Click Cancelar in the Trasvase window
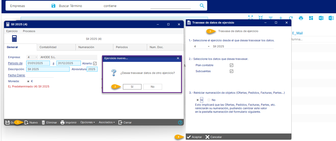 [x=213, y=137]
